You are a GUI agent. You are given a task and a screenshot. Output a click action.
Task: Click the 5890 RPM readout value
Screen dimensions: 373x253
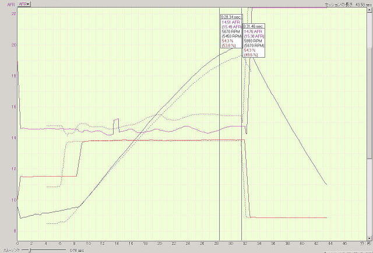[253, 41]
